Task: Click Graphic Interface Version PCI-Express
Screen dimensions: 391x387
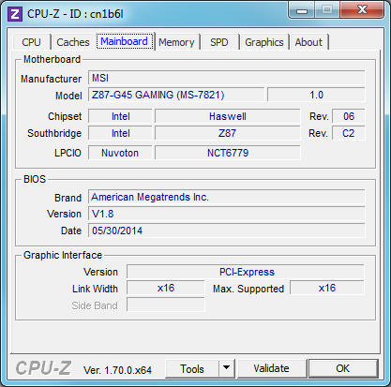Action: click(x=246, y=272)
